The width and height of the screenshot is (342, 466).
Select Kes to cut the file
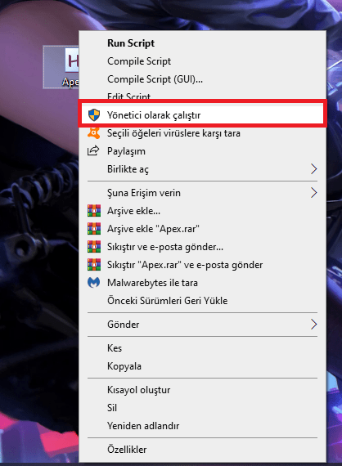coord(202,348)
